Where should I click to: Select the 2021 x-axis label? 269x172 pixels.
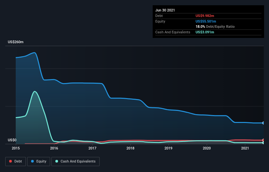(x=245, y=148)
